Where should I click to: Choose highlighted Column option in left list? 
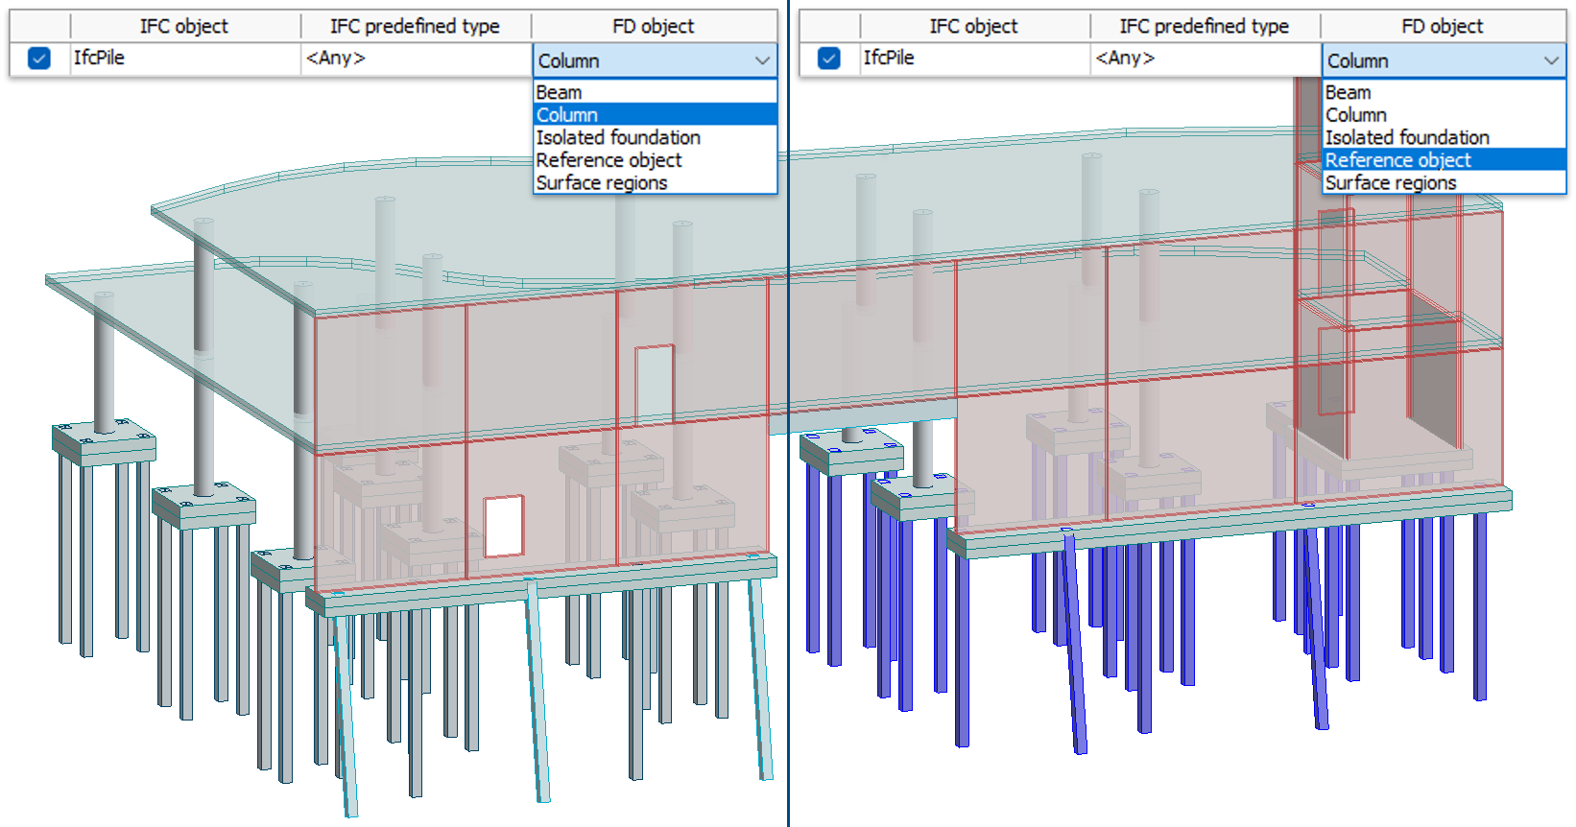click(x=566, y=115)
